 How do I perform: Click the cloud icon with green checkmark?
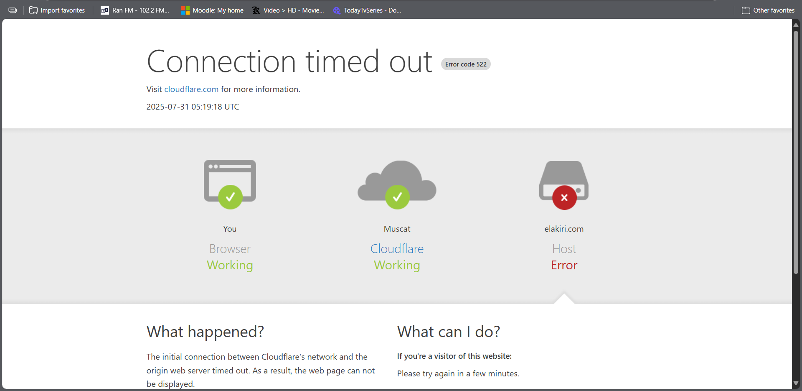[x=397, y=184]
